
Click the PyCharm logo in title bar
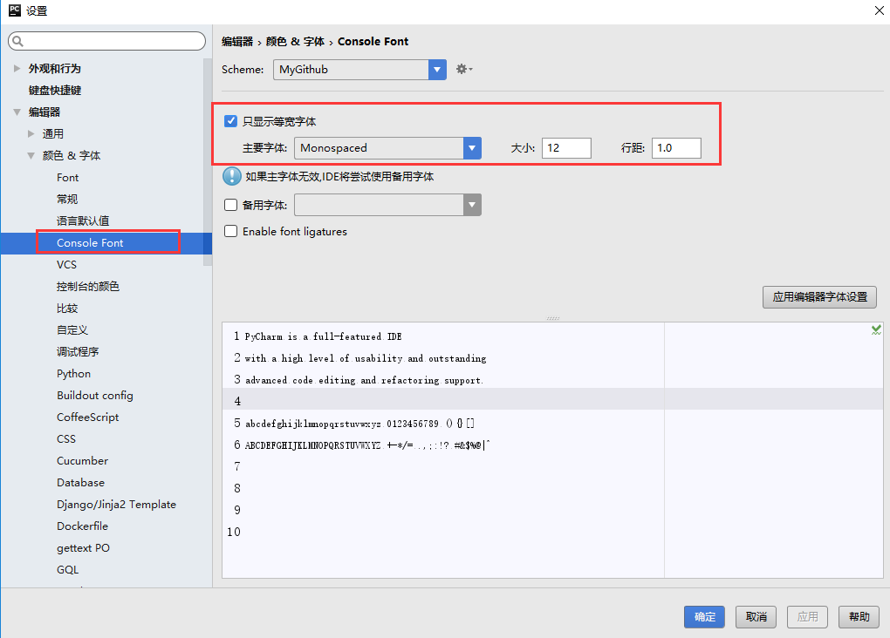coord(14,10)
